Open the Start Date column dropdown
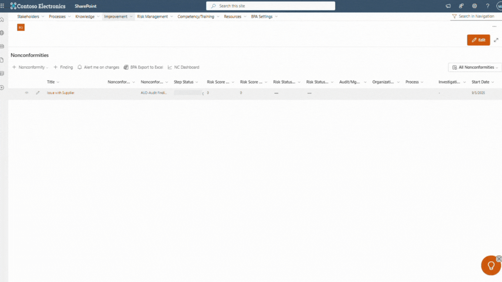Image resolution: width=502 pixels, height=282 pixels. tap(483, 82)
